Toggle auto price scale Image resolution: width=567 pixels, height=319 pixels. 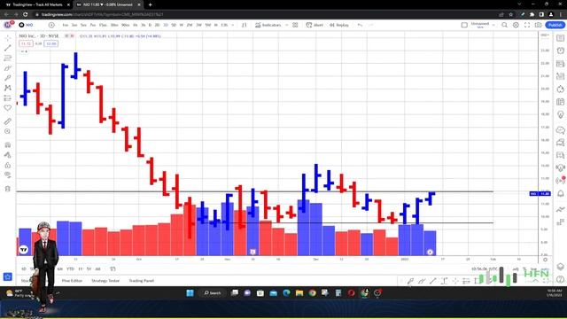545,269
